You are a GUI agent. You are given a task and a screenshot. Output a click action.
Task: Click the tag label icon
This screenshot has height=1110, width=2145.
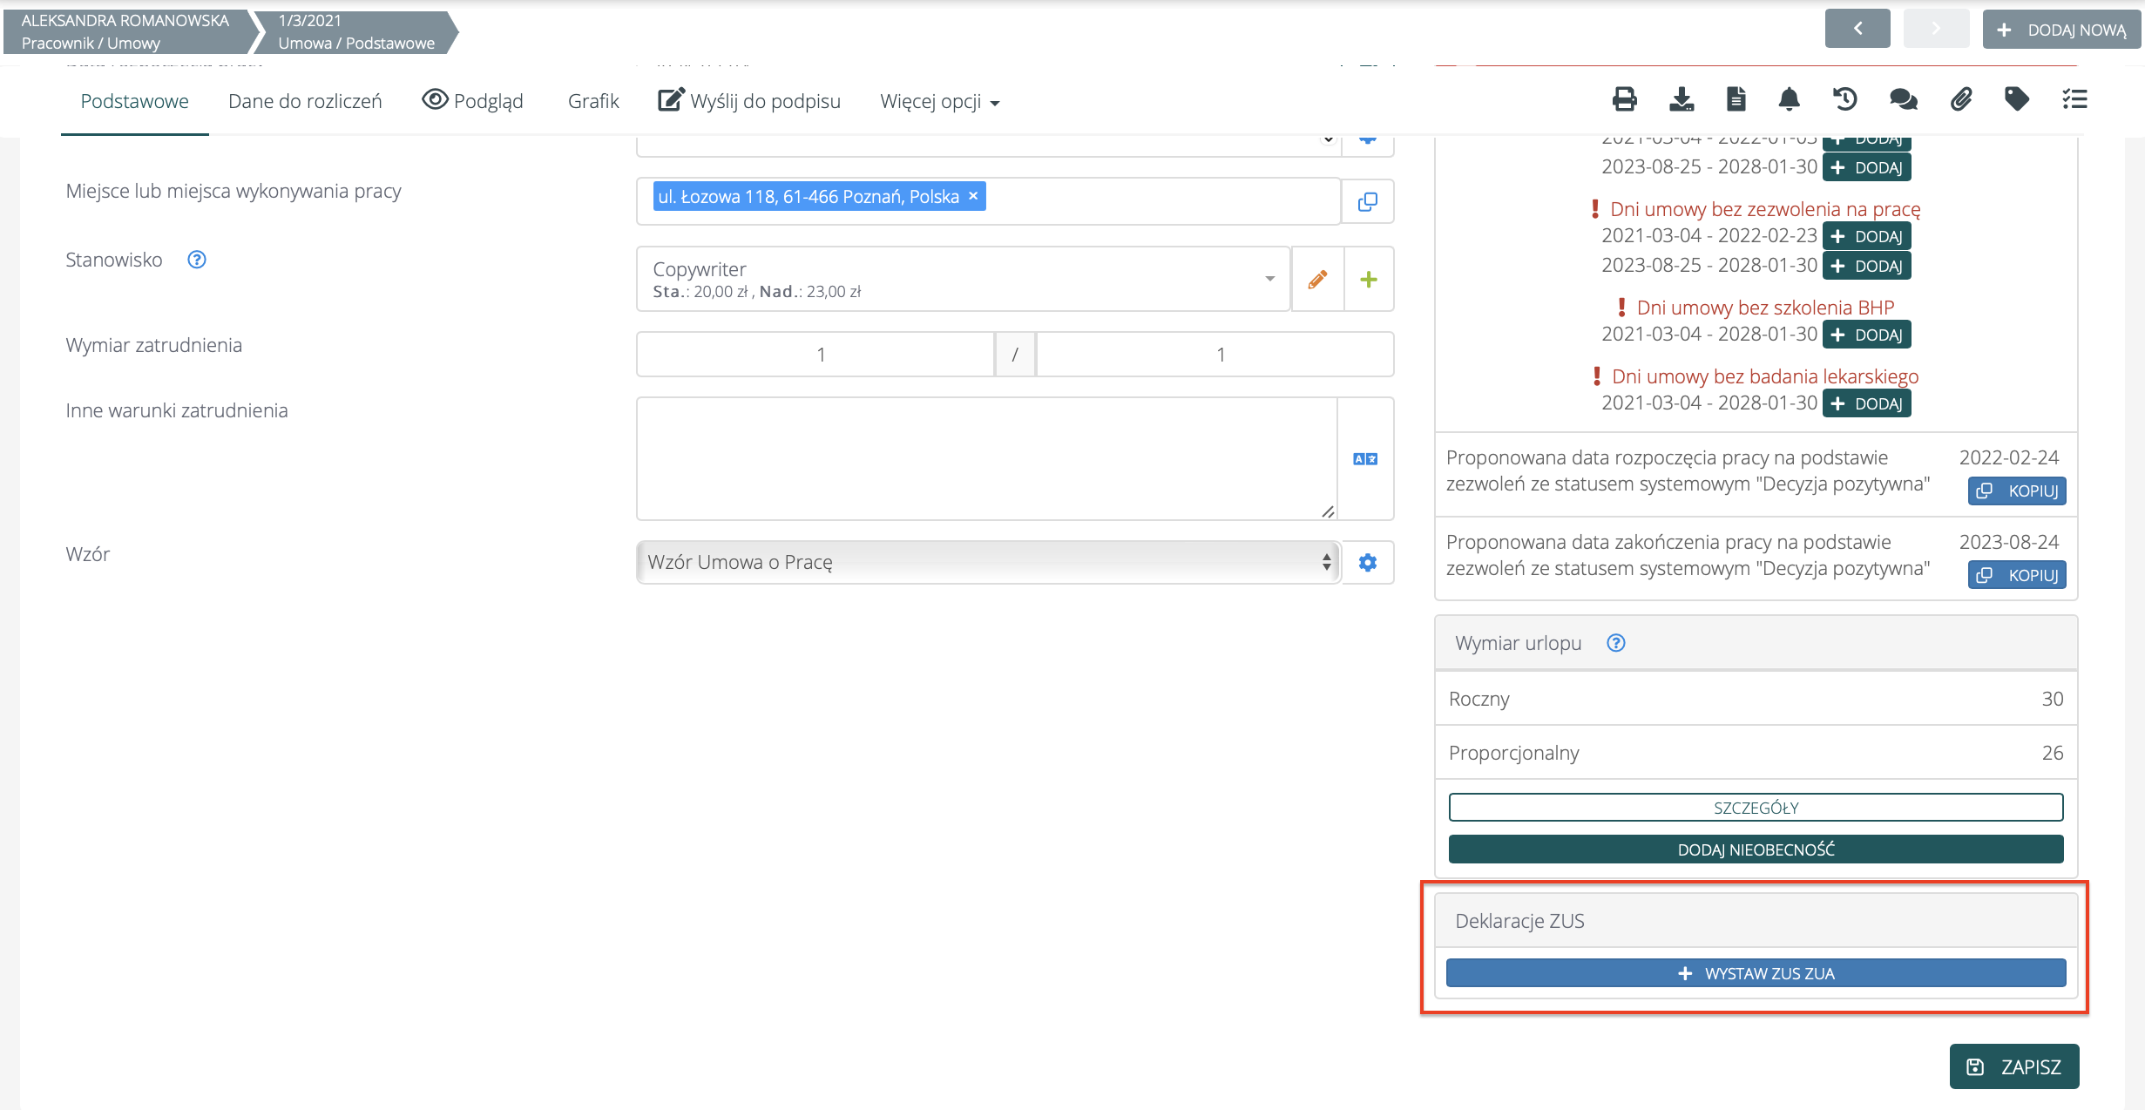click(2016, 99)
